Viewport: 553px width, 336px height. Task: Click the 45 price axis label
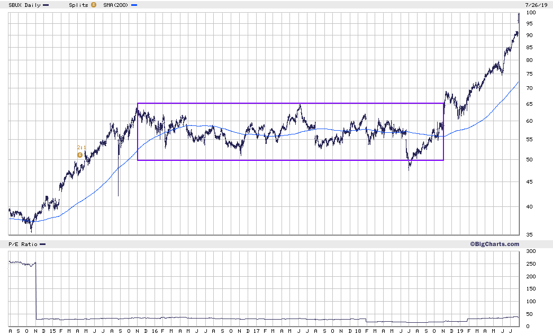[529, 181]
